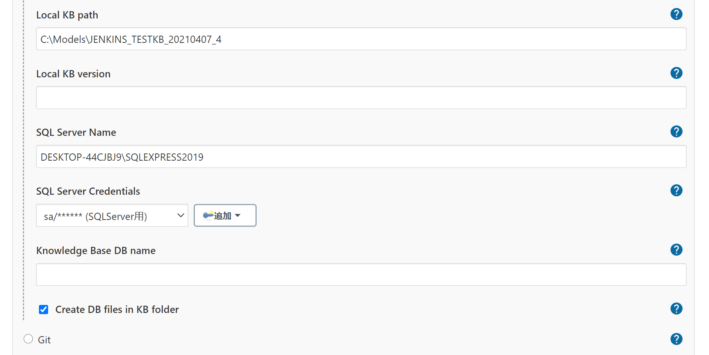Image resolution: width=709 pixels, height=355 pixels.
Task: Show help for SQL Server Credentials
Action: point(676,190)
